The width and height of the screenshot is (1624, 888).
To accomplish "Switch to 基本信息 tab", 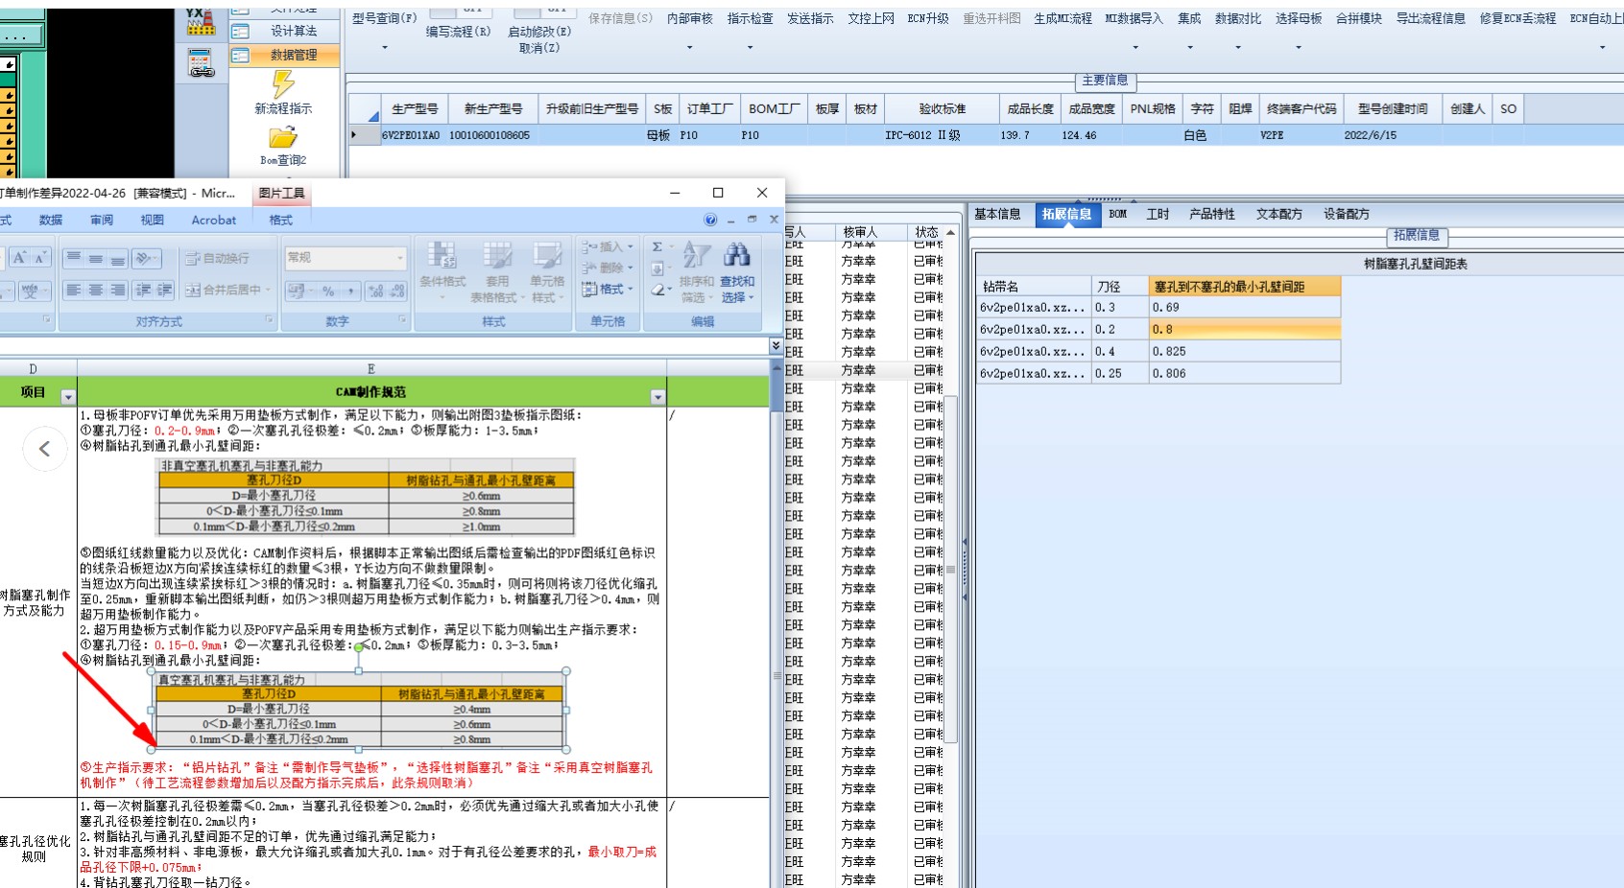I will coord(997,214).
